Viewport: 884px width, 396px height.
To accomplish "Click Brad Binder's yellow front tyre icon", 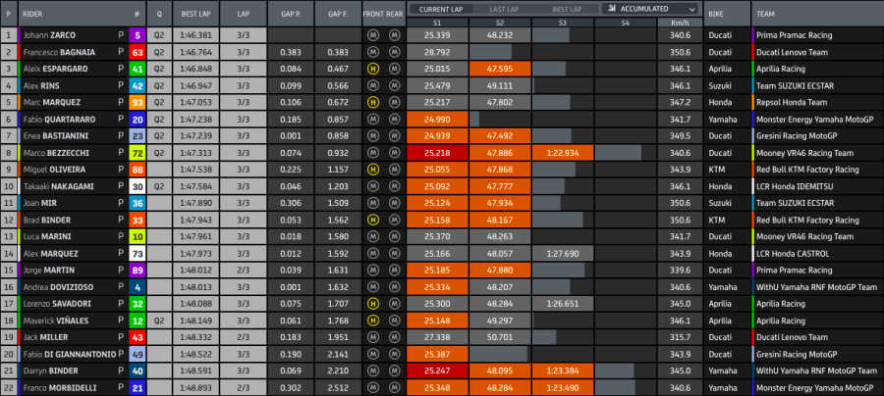I will (x=372, y=220).
